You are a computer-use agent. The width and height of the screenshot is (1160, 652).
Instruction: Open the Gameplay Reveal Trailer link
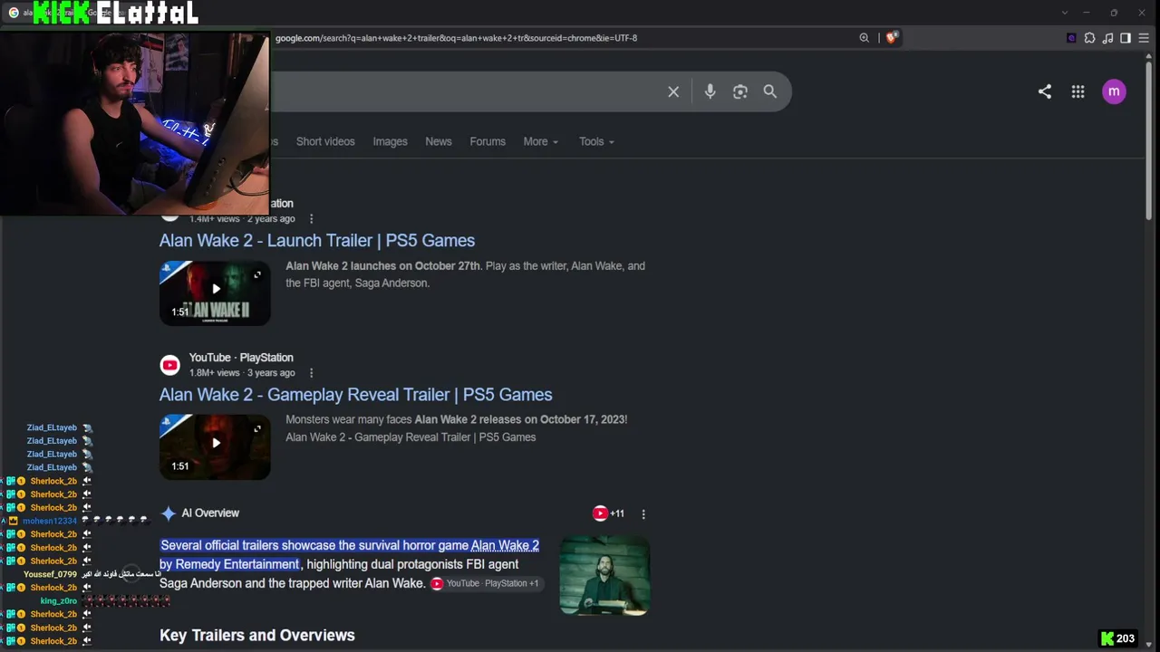coord(355,394)
